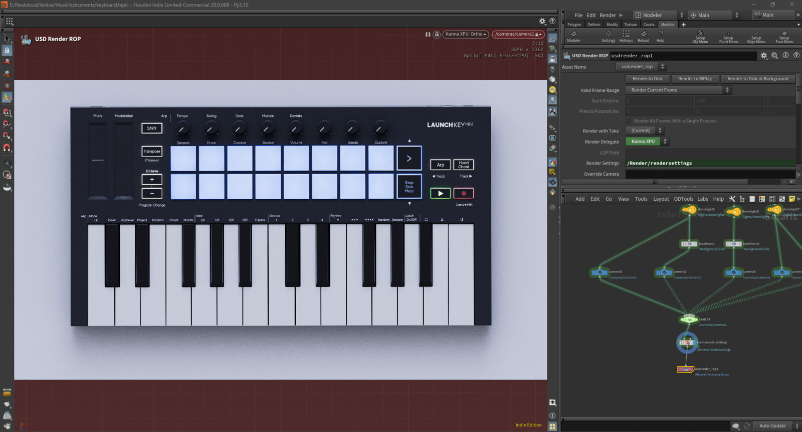Click Setup Face Menu shelf tool
This screenshot has width=802, height=432.
pyautogui.click(x=784, y=37)
